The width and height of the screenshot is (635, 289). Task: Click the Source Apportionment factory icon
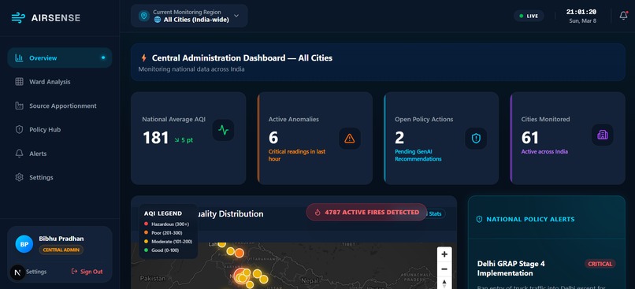pos(19,106)
